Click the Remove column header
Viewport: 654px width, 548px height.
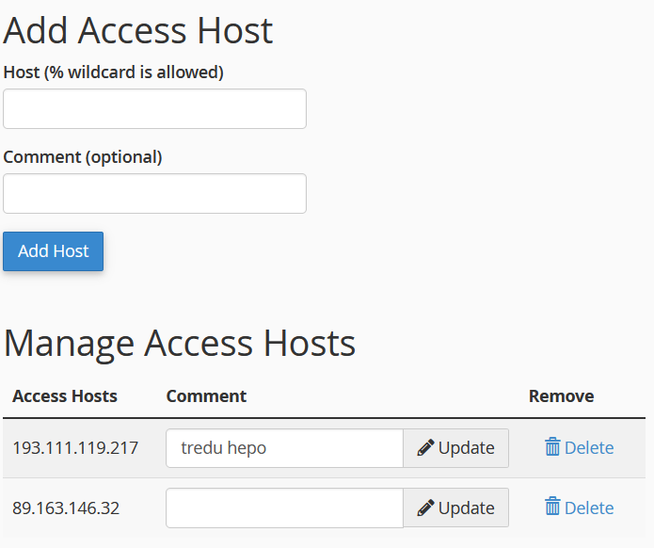561,396
